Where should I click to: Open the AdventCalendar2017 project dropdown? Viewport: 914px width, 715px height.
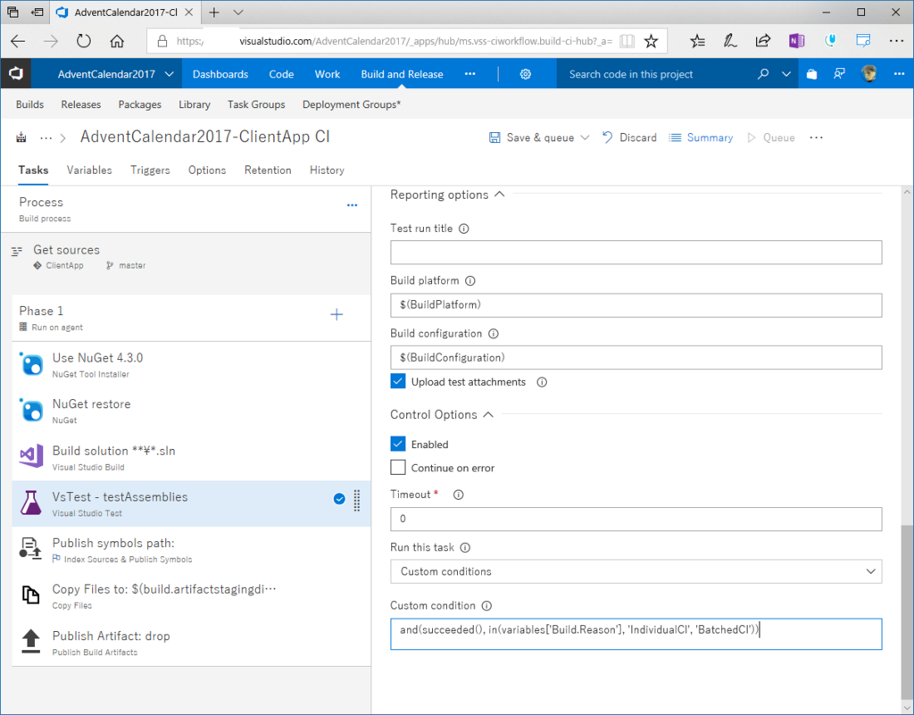(x=169, y=74)
